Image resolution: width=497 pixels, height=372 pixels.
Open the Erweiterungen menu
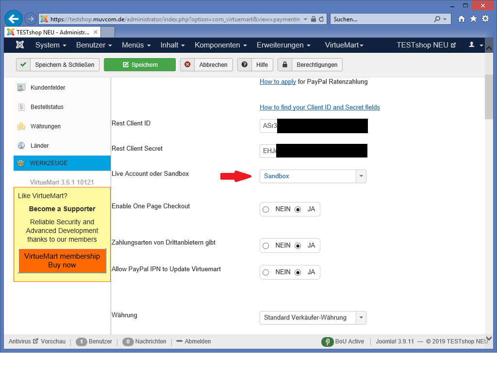(283, 45)
